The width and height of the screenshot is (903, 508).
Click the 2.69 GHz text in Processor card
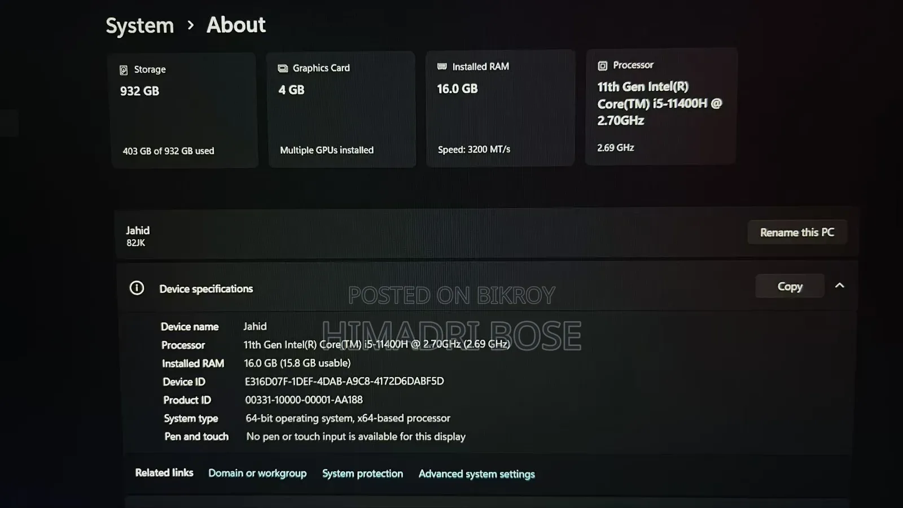coord(616,148)
